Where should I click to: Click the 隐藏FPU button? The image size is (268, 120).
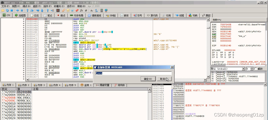(217, 20)
